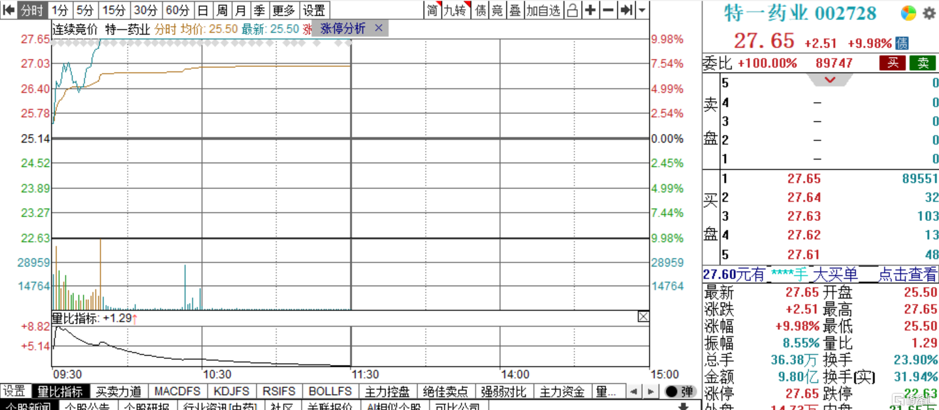
Task: Select the 绝佳卖点 indicator tab
Action: (445, 392)
